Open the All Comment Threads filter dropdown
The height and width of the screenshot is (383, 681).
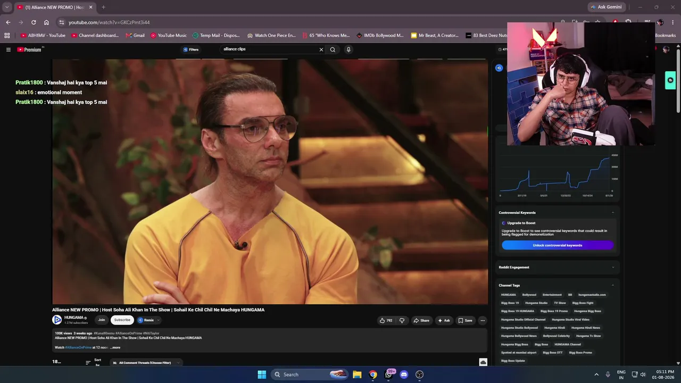146,363
